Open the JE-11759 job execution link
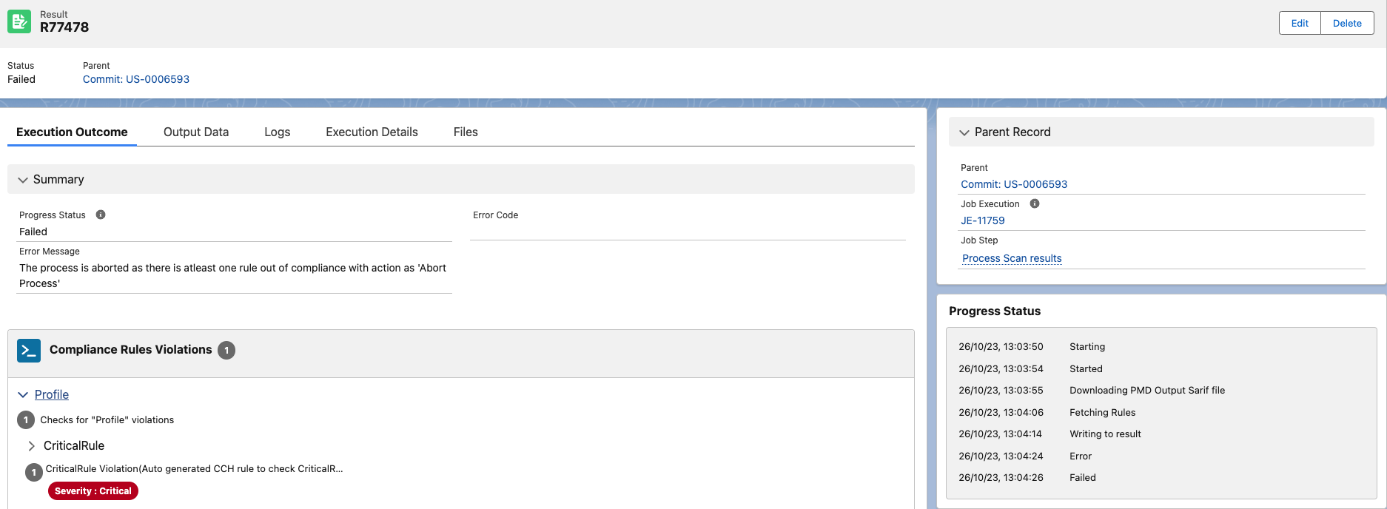 [983, 220]
